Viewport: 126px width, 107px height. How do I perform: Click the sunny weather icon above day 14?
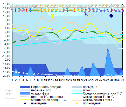60,6
